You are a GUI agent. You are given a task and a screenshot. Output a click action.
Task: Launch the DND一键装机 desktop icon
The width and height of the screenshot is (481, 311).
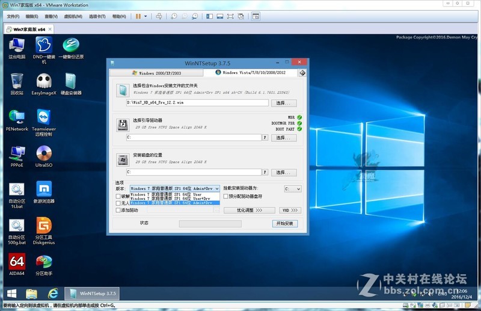[44, 51]
